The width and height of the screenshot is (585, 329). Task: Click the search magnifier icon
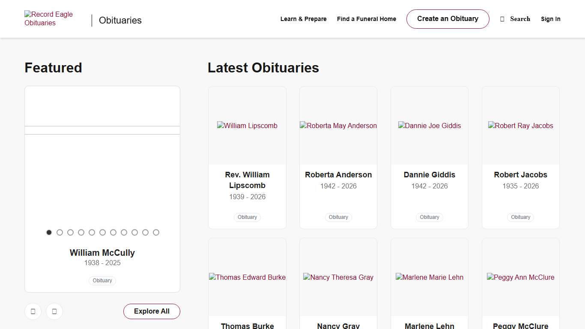tap(502, 19)
